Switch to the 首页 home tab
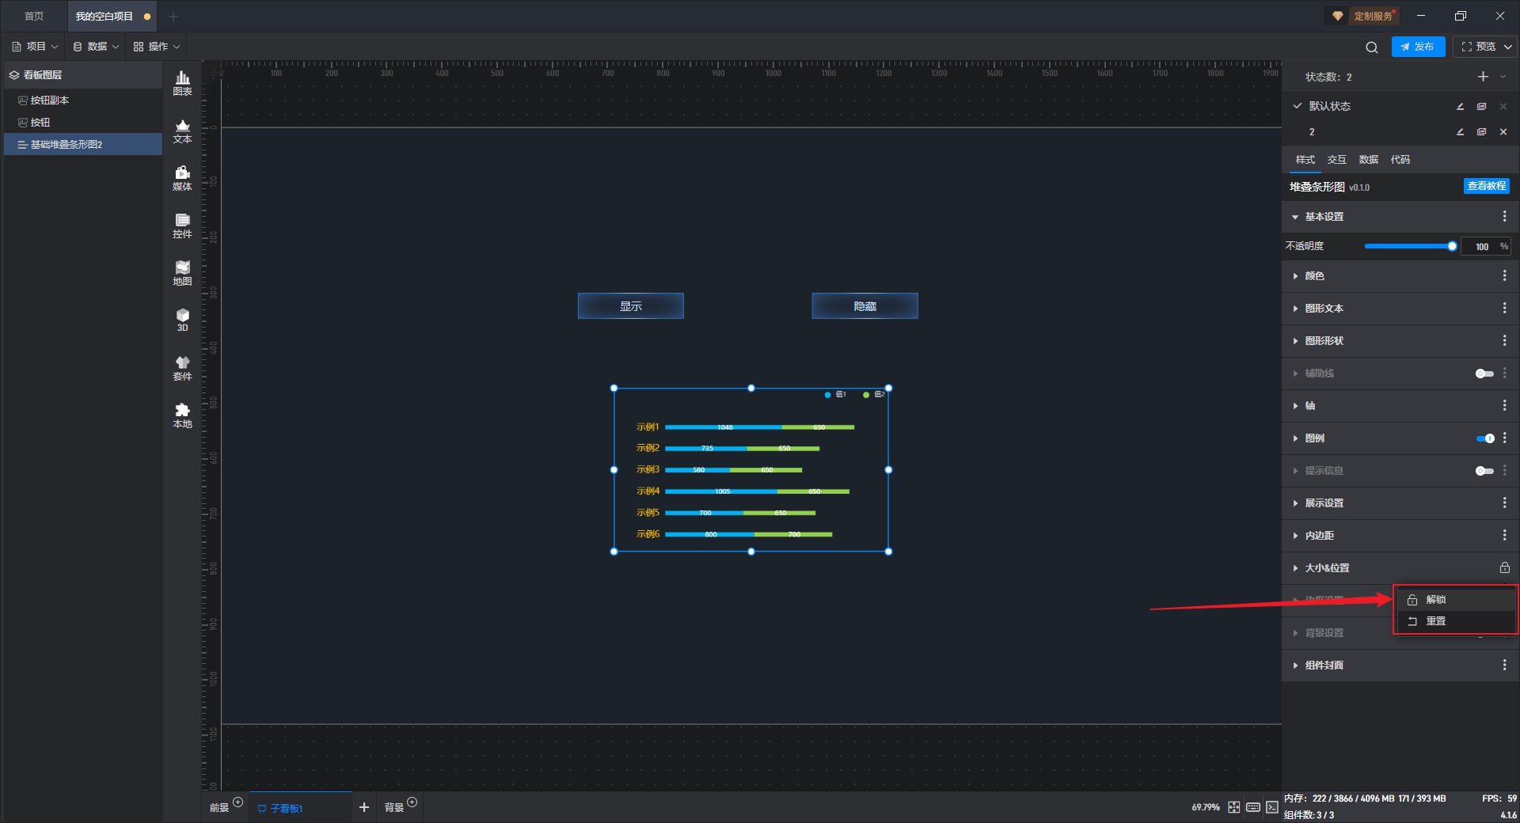Image resolution: width=1520 pixels, height=823 pixels. click(34, 17)
